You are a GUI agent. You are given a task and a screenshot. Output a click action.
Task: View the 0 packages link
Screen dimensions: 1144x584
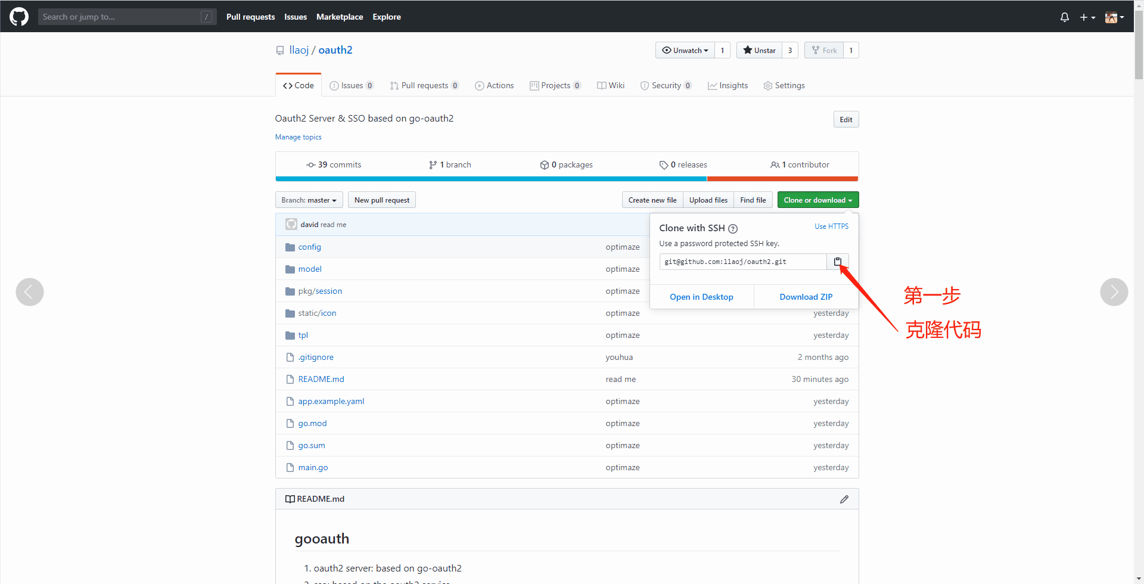pyautogui.click(x=567, y=165)
